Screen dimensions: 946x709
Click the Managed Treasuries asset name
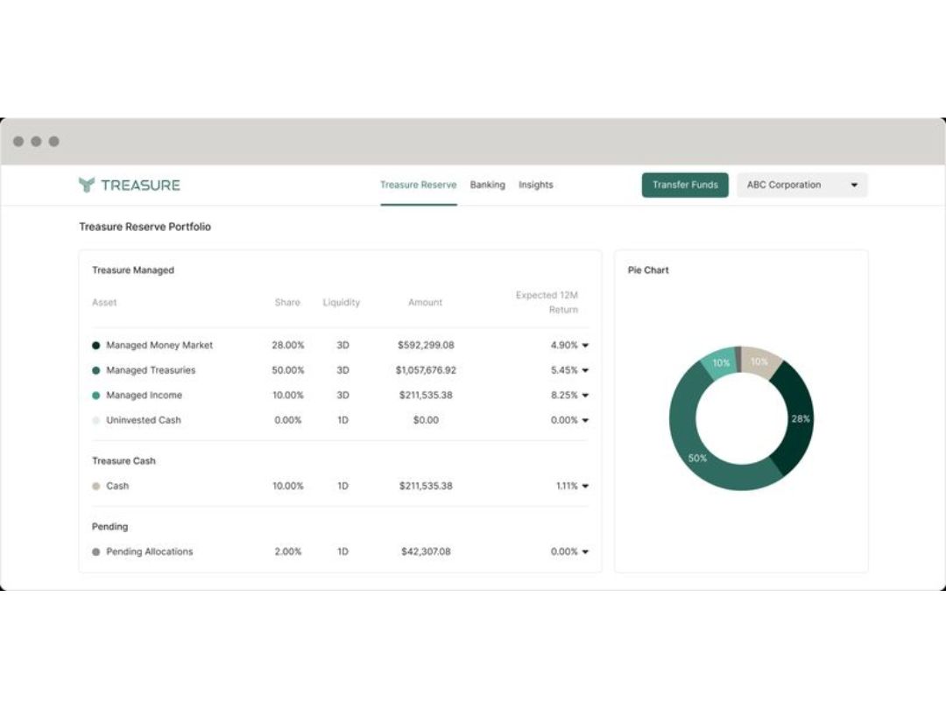click(151, 370)
